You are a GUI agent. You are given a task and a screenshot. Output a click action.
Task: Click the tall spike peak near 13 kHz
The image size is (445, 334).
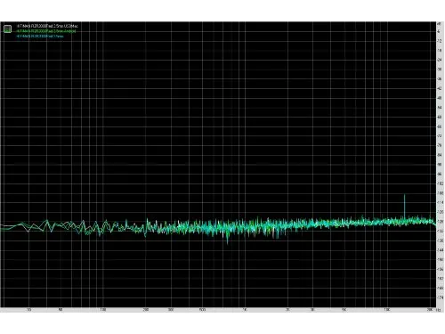[x=404, y=195]
